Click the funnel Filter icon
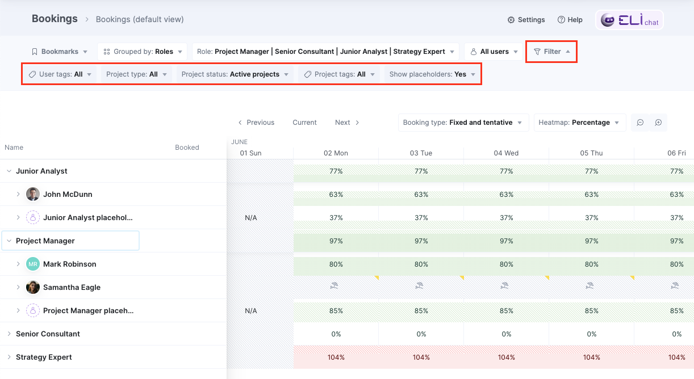This screenshot has height=379, width=694. [x=537, y=52]
